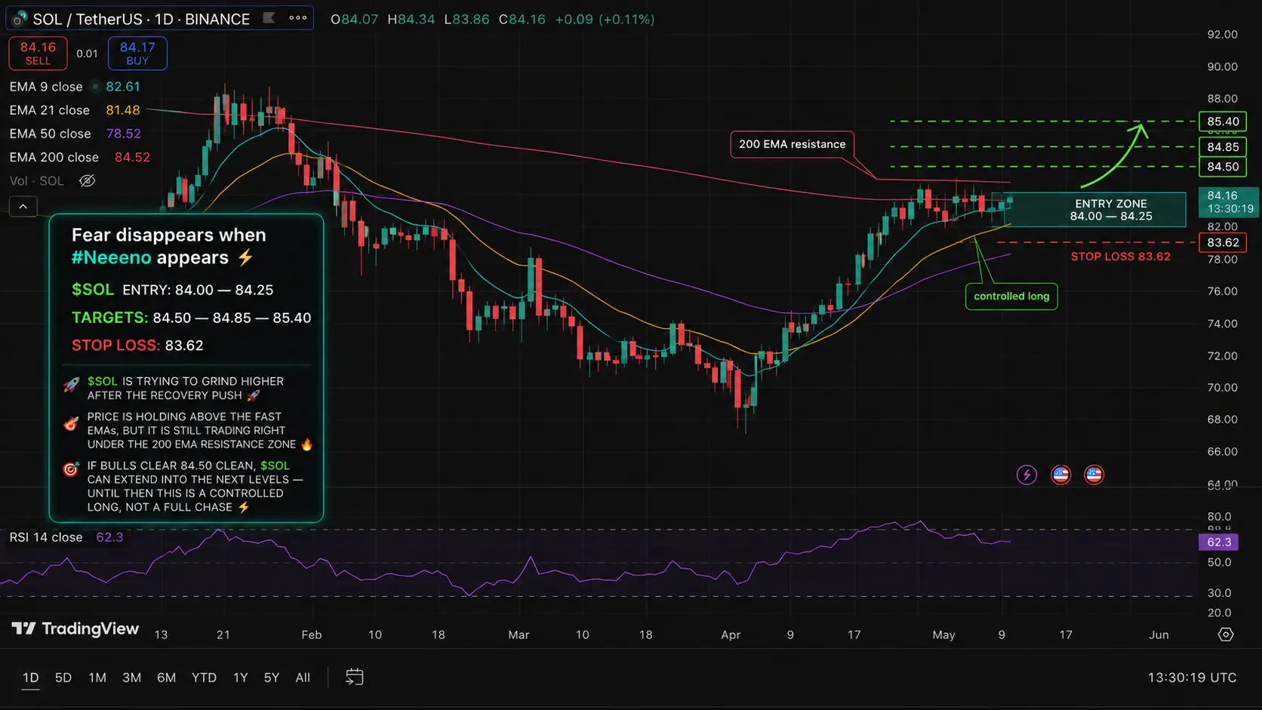This screenshot has width=1262, height=710.
Task: Click the EMA 200 value 84.52
Action: [x=132, y=157]
